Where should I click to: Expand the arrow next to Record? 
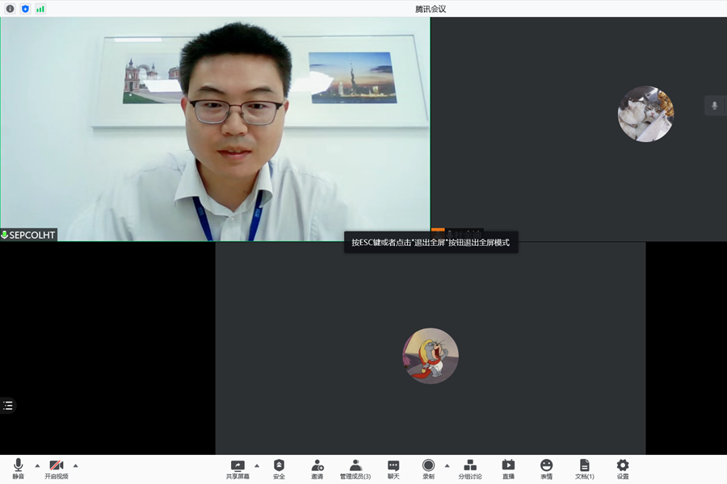[x=447, y=465]
